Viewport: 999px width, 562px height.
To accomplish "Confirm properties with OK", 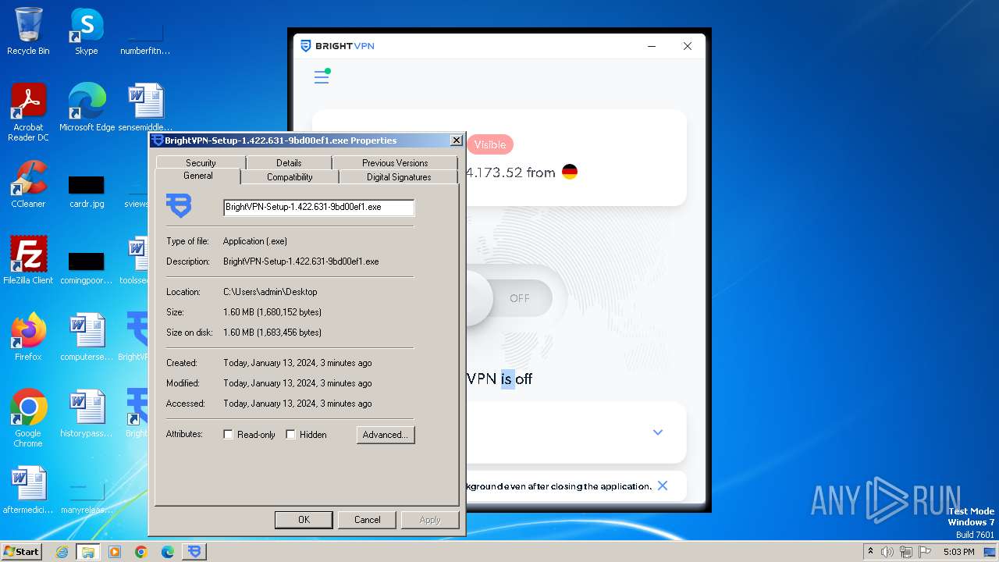I will click(x=304, y=520).
